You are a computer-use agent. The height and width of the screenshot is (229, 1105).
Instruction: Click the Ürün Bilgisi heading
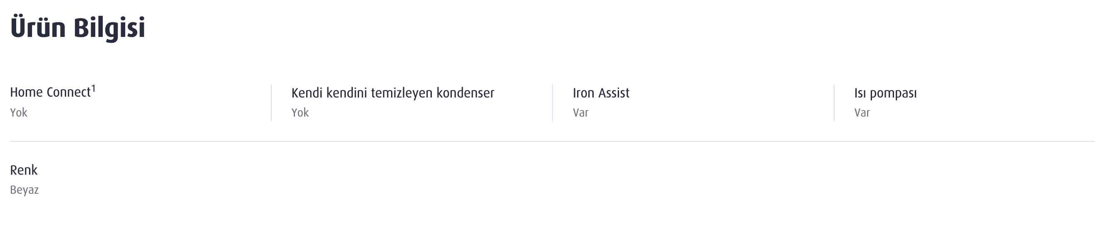(x=78, y=27)
